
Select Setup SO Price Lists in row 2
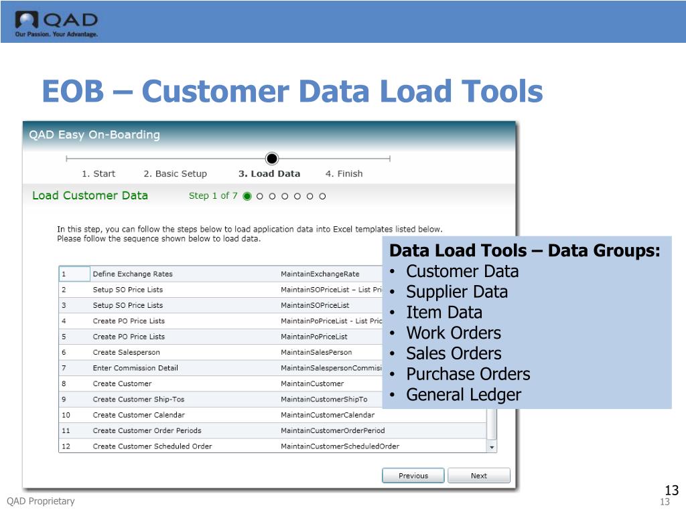[x=128, y=290]
